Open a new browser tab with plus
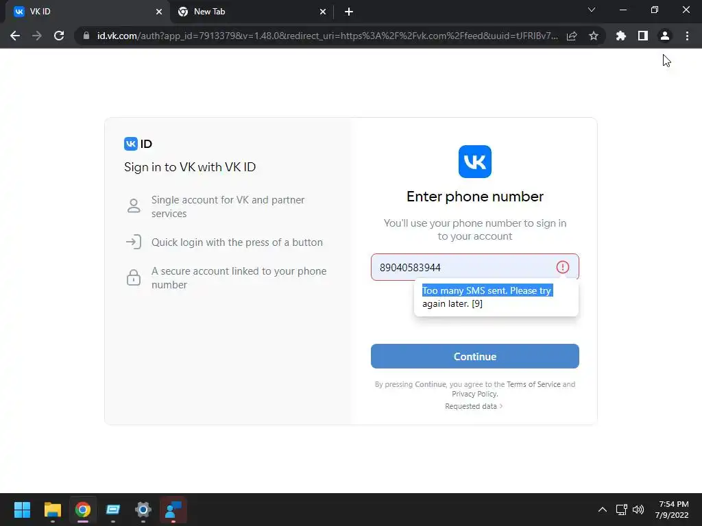 click(x=349, y=12)
